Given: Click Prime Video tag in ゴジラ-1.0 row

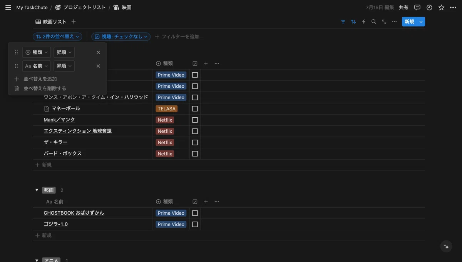Looking at the screenshot, I should coord(171,224).
